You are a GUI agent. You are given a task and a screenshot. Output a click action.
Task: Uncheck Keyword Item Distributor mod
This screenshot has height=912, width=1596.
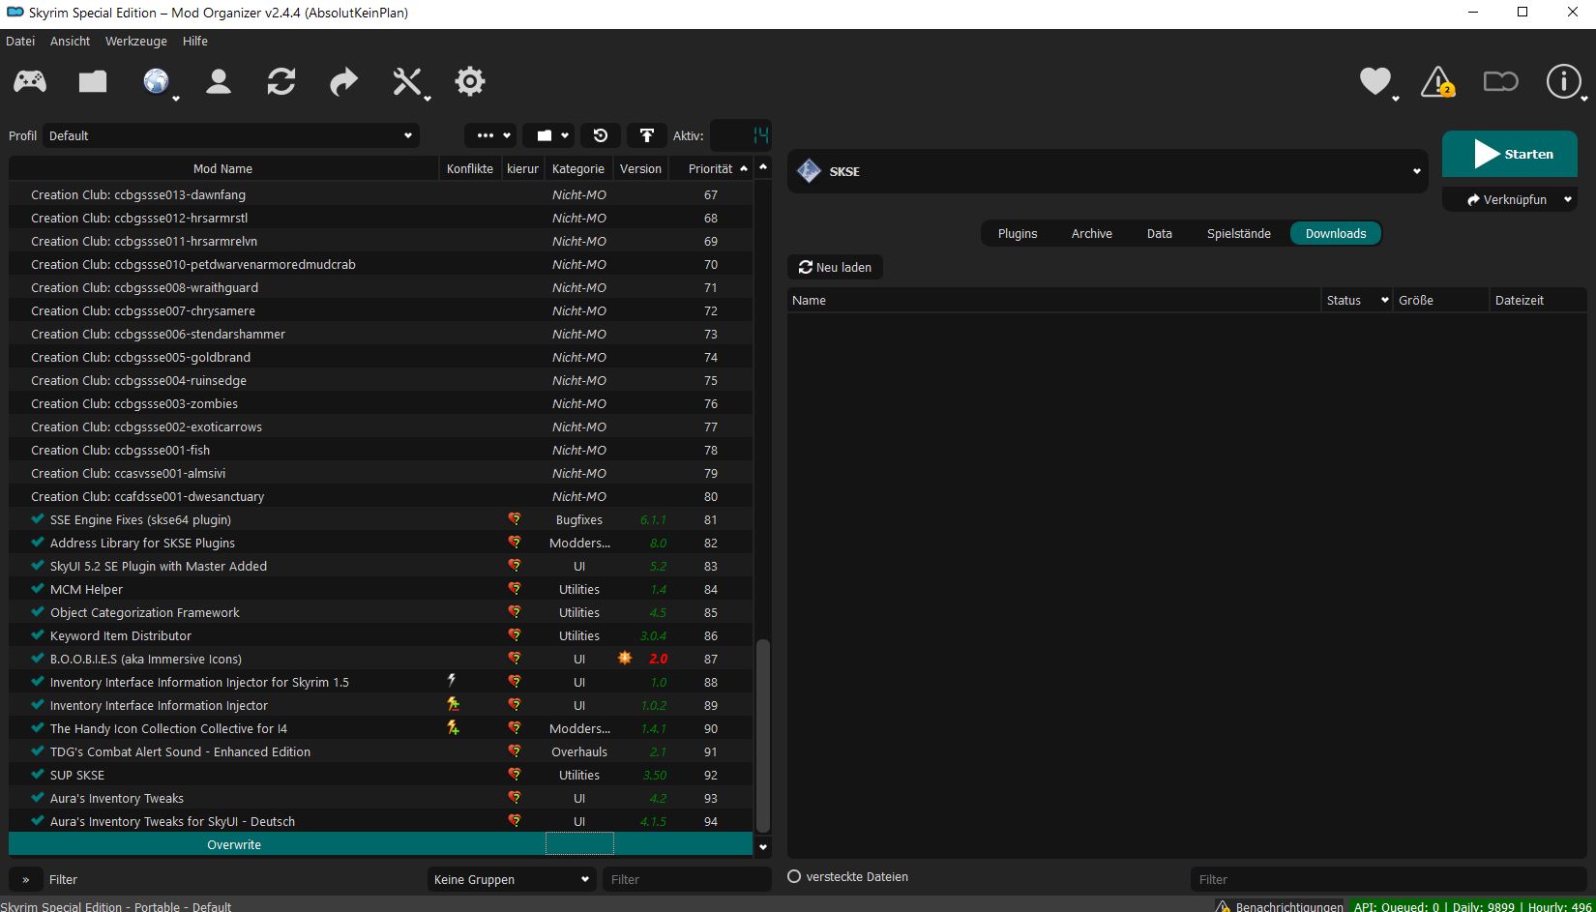tap(38, 635)
